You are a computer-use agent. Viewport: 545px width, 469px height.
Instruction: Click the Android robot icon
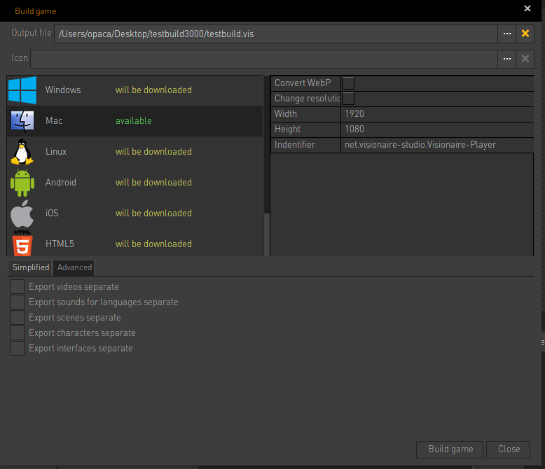point(22,183)
